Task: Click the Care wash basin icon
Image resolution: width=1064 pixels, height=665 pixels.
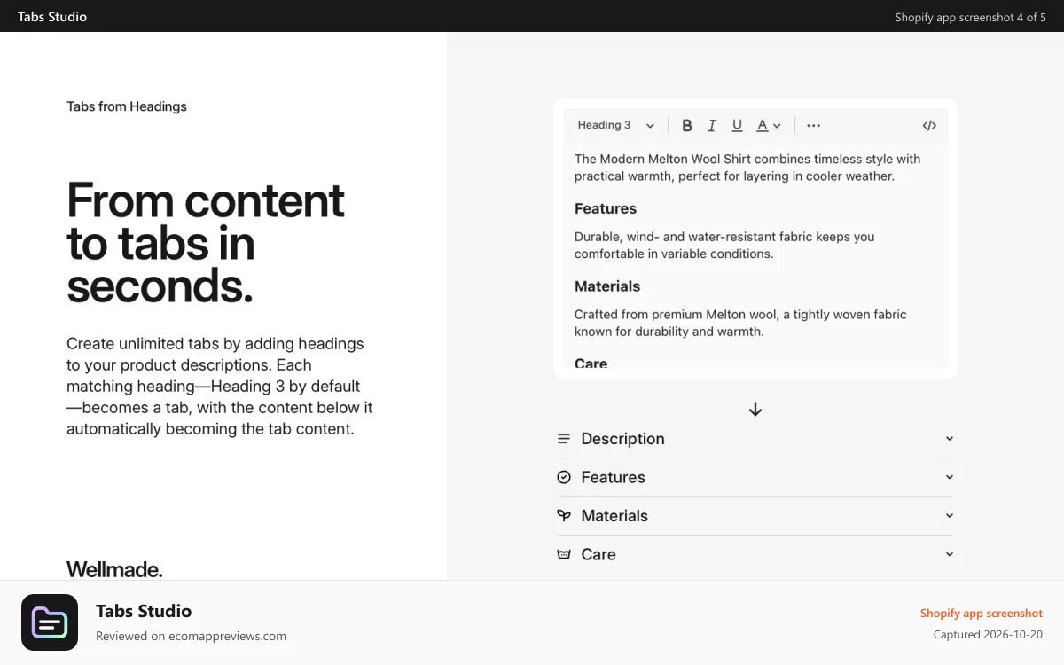Action: (x=564, y=554)
